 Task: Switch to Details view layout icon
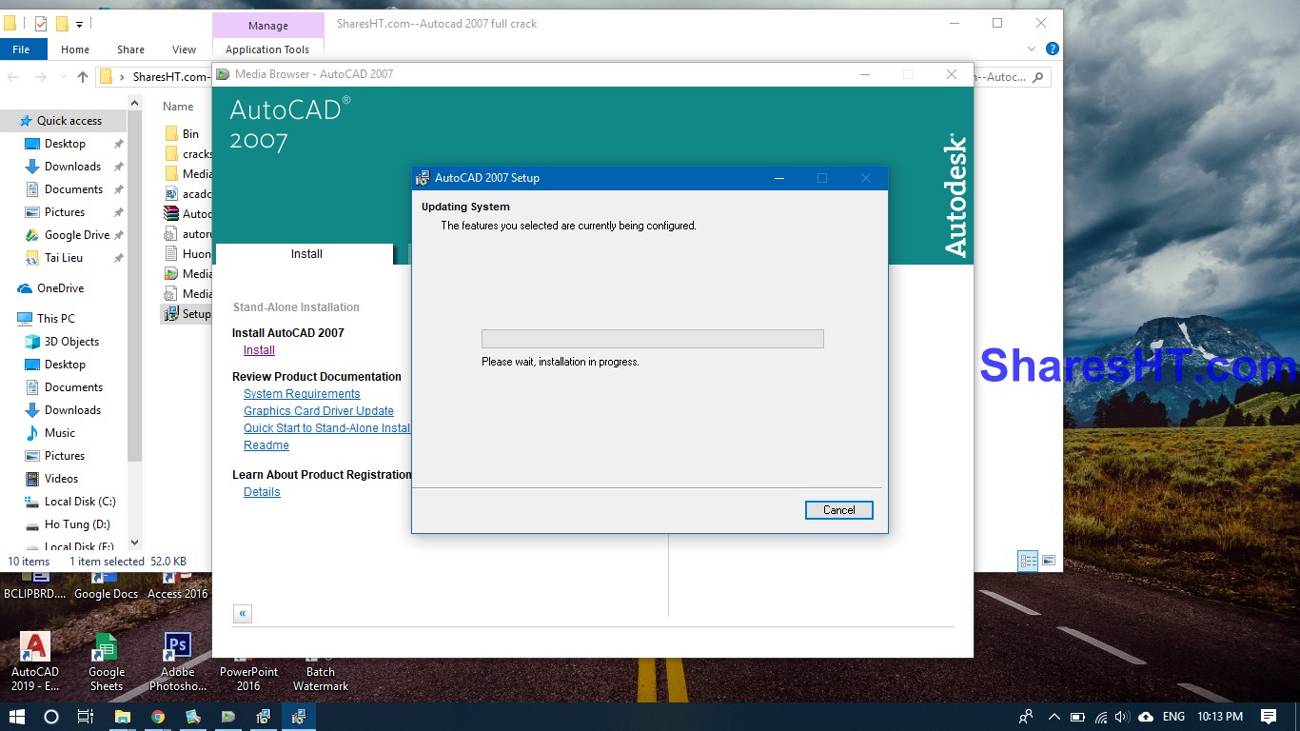click(1028, 561)
